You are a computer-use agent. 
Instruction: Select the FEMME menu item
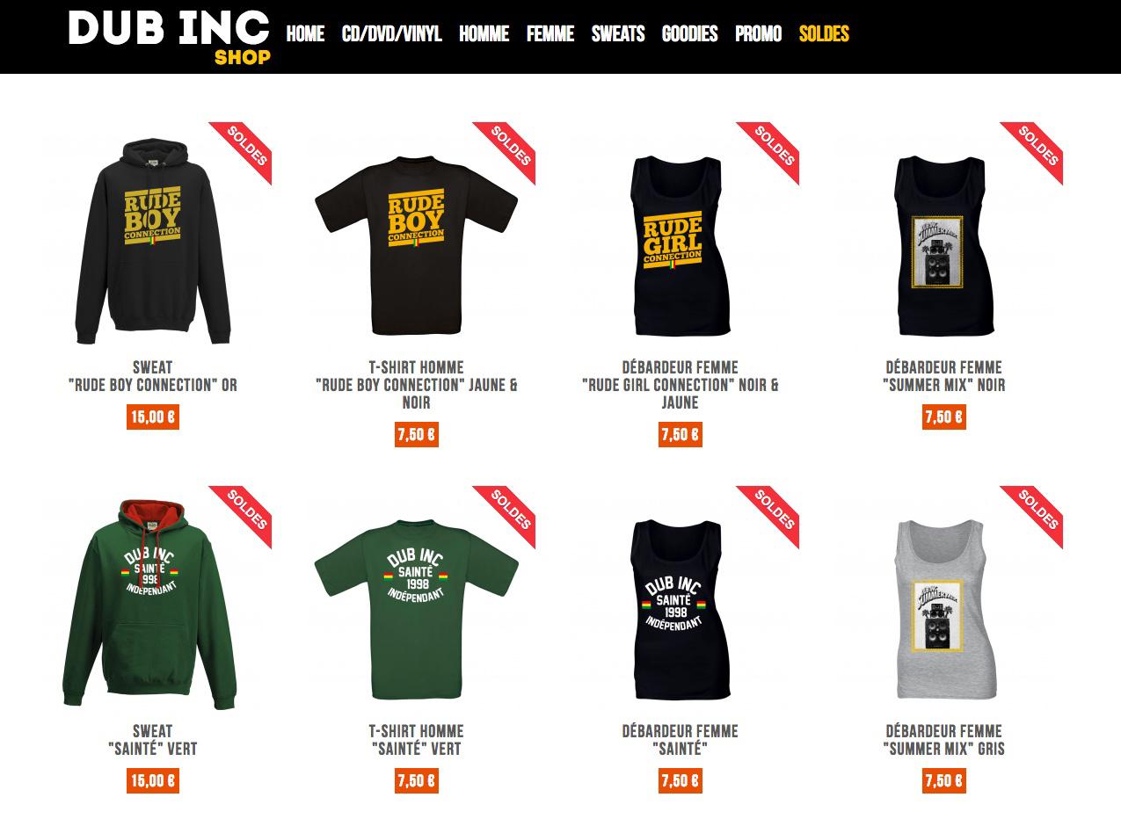[550, 34]
